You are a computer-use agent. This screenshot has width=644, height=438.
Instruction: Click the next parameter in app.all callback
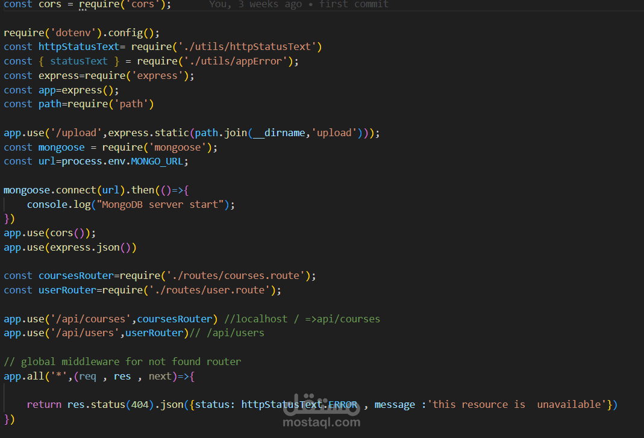160,377
